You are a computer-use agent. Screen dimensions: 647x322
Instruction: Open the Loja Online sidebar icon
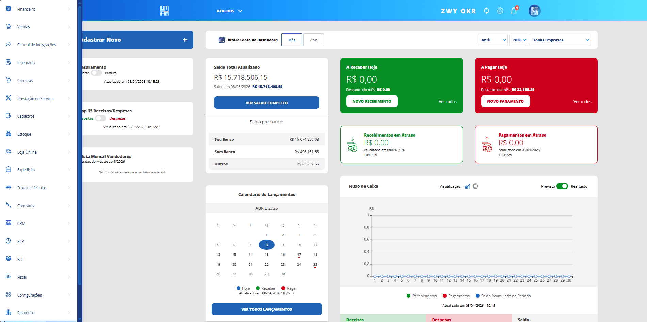point(8,152)
